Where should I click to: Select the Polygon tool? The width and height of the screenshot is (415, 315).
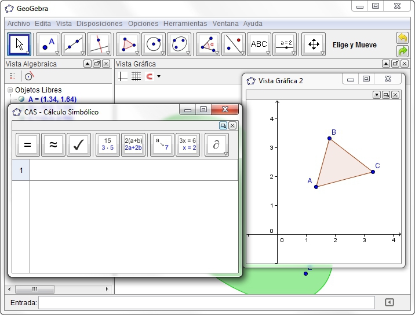(x=128, y=45)
